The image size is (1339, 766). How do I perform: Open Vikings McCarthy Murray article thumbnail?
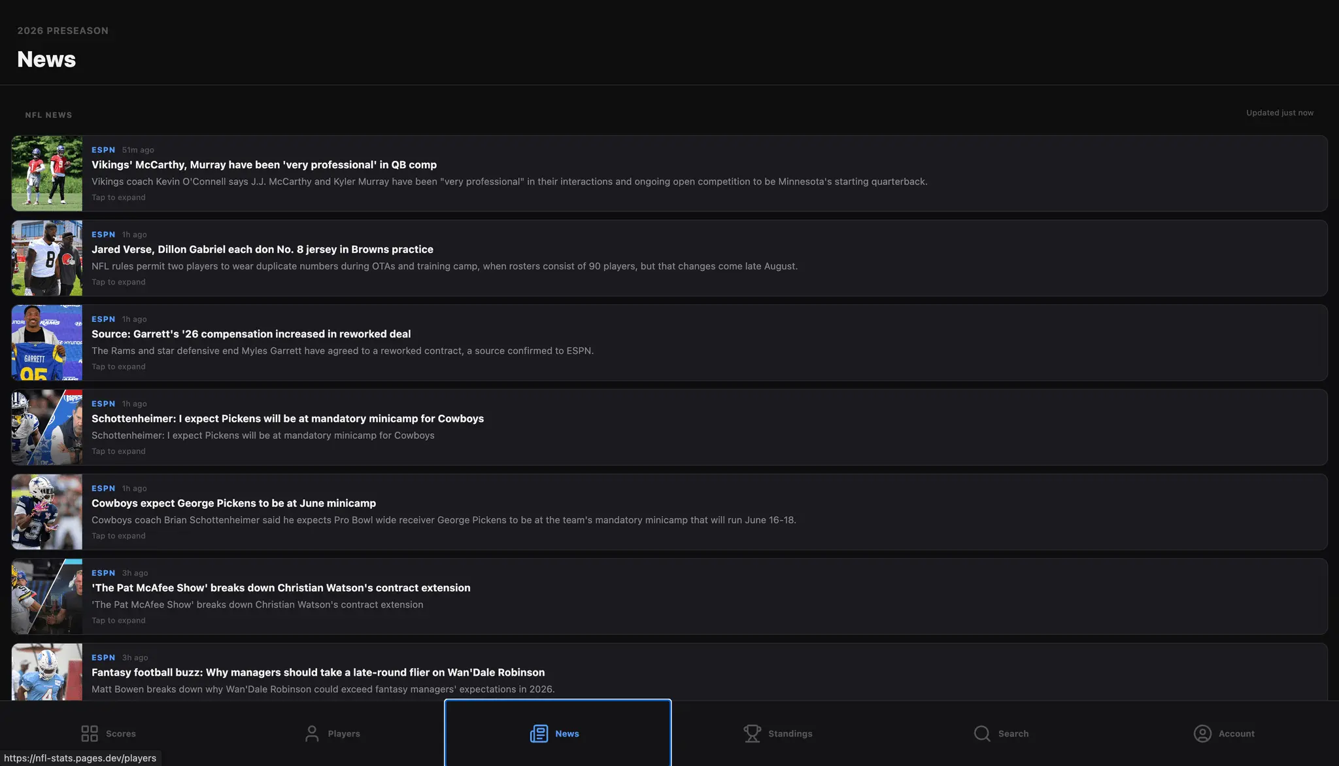[x=47, y=173]
